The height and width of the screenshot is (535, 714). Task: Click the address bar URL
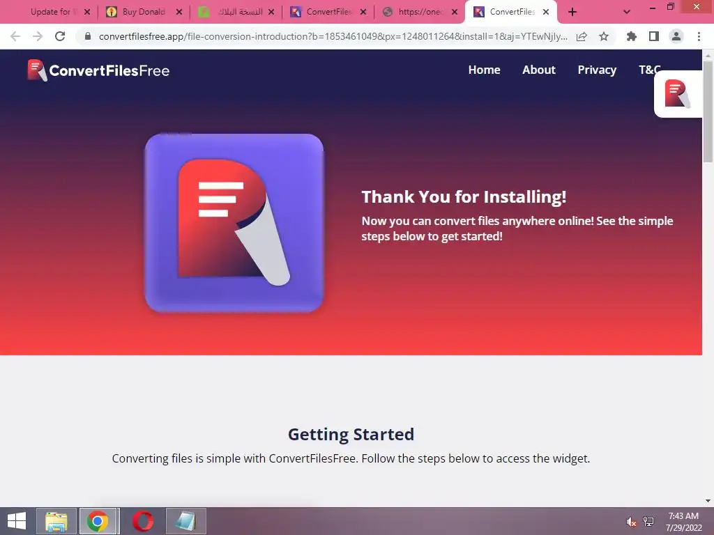tap(333, 36)
